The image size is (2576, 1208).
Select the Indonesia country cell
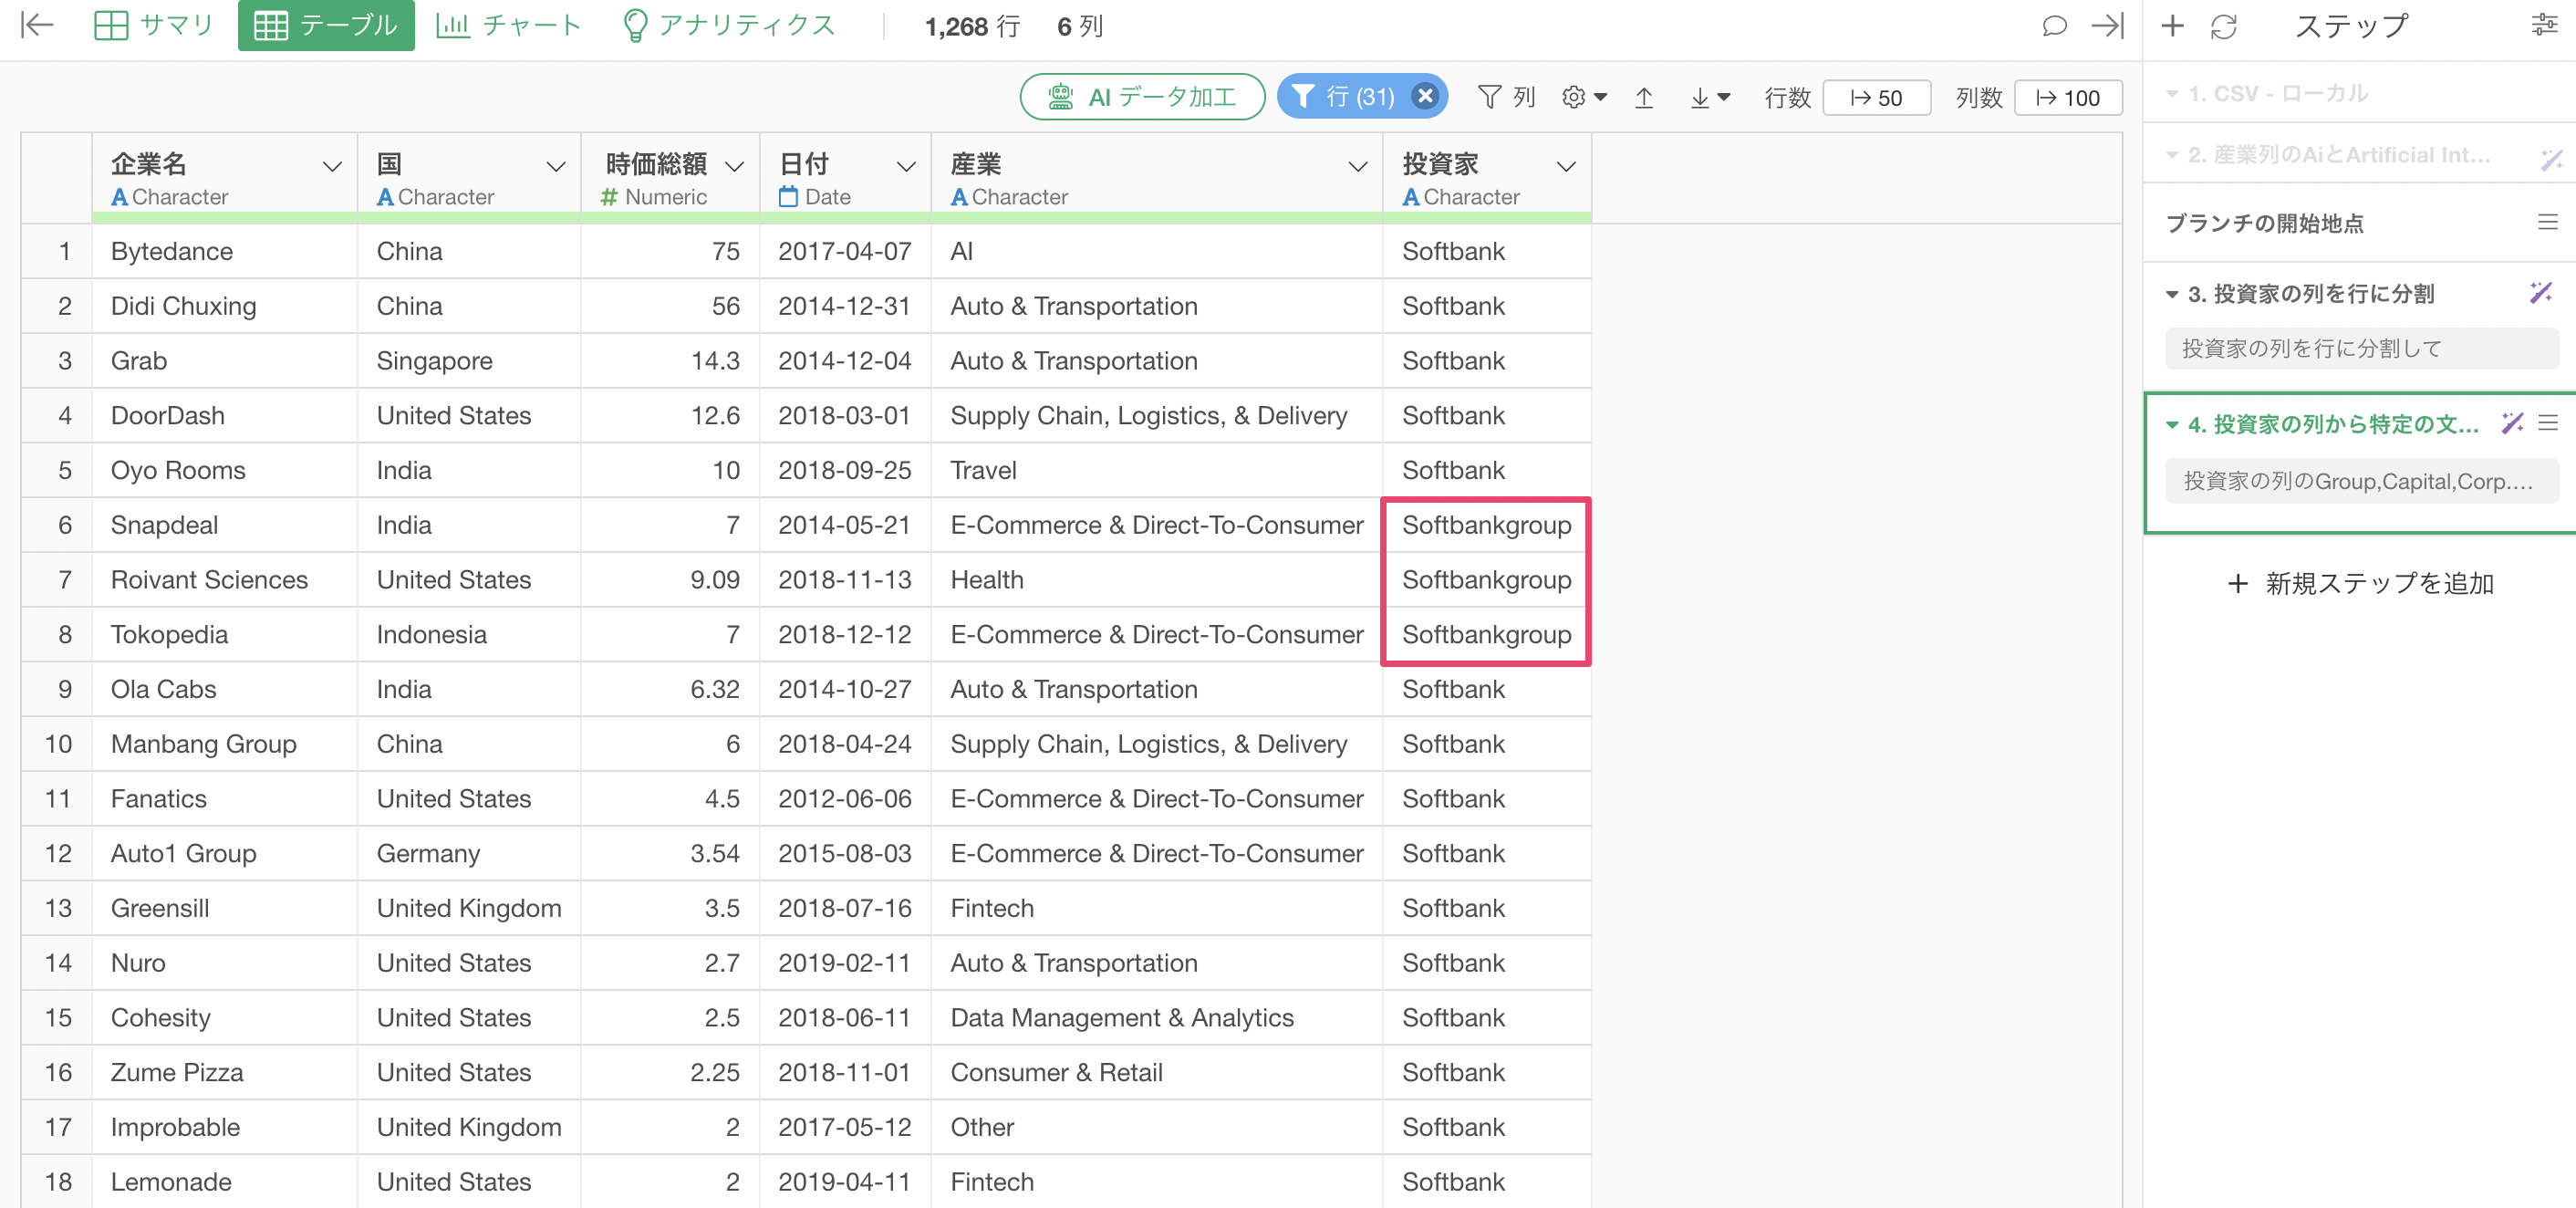pos(468,635)
